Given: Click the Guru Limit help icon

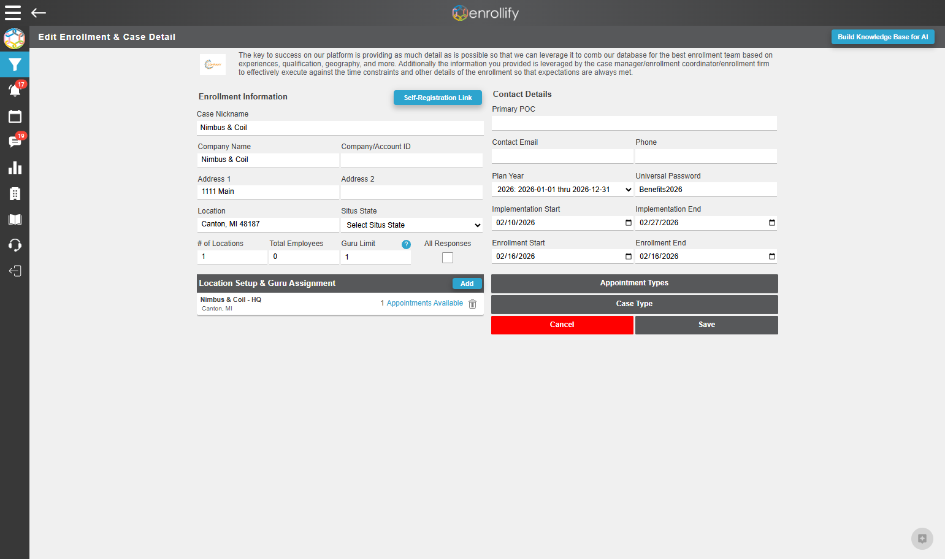Looking at the screenshot, I should [x=406, y=244].
